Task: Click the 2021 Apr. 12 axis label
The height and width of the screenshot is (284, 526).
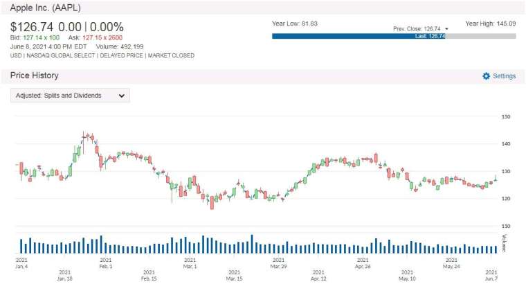Action: (x=318, y=275)
